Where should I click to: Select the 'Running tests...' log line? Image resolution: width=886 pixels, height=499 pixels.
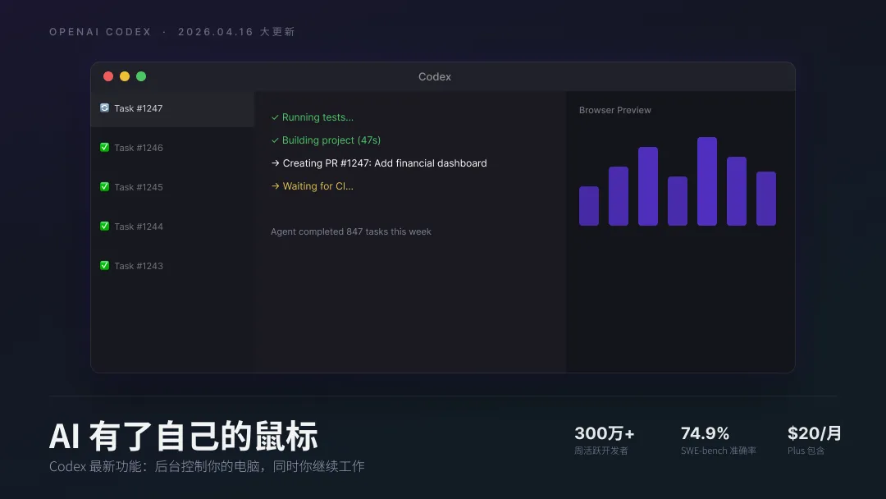(x=313, y=117)
